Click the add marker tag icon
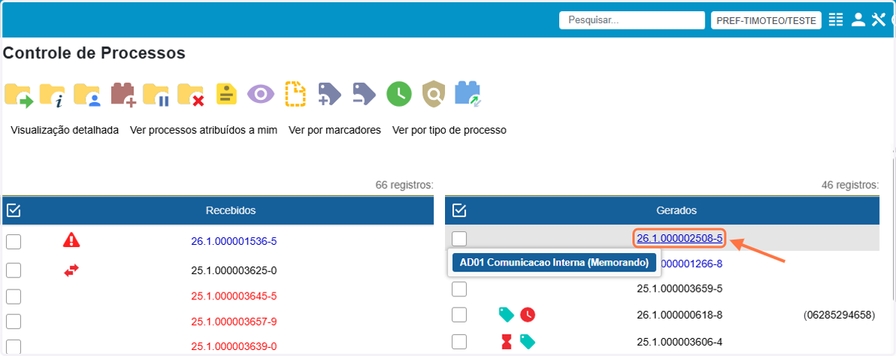The image size is (896, 356). (329, 94)
